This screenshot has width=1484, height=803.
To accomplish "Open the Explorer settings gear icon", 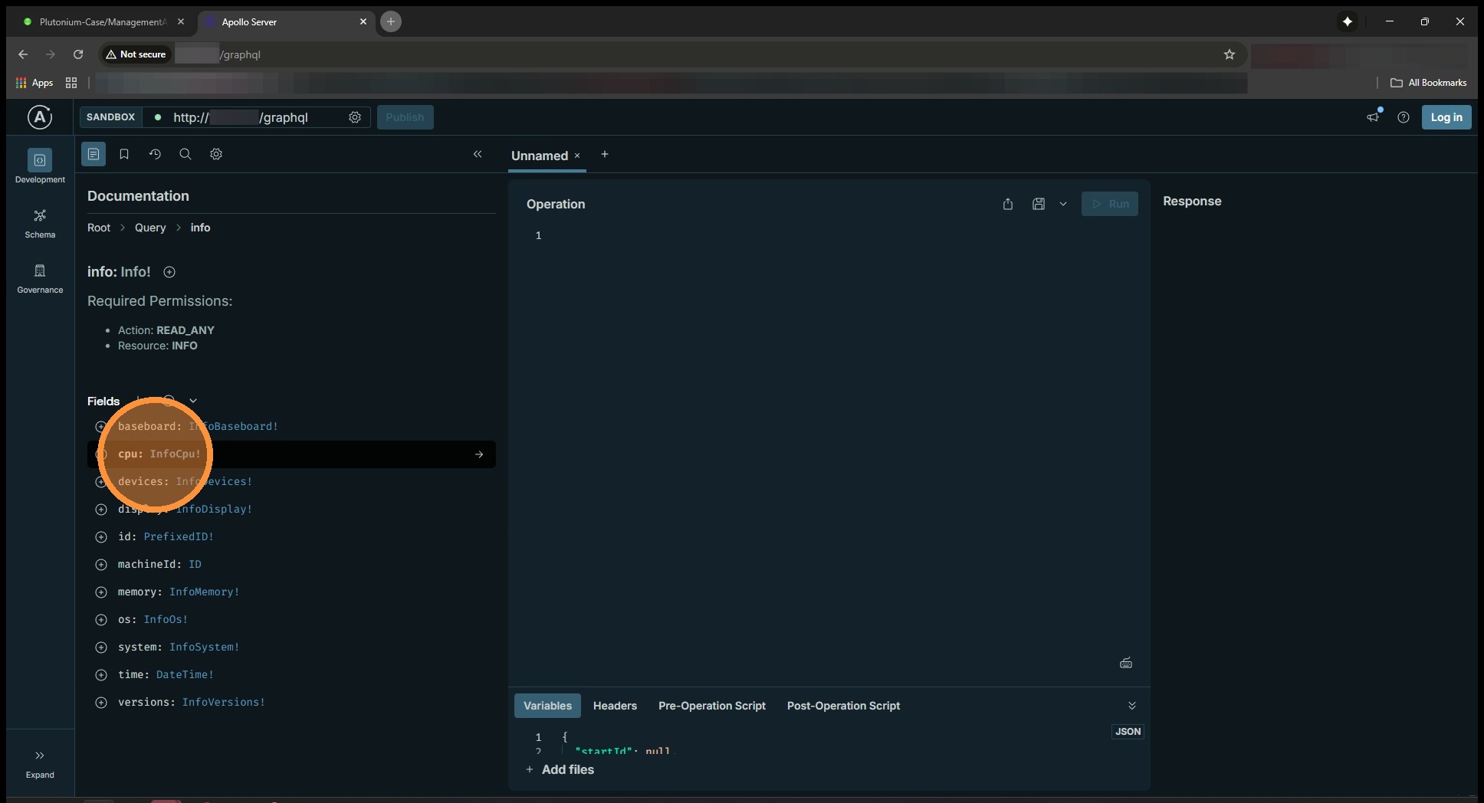I will 216,154.
